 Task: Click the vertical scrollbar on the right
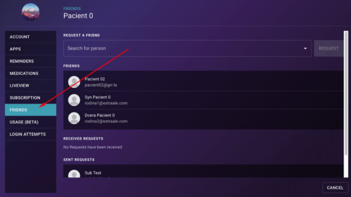pos(346,93)
